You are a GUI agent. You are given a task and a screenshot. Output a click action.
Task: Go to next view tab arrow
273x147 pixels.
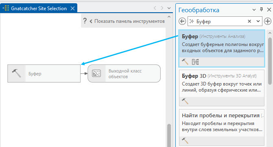click(162, 8)
